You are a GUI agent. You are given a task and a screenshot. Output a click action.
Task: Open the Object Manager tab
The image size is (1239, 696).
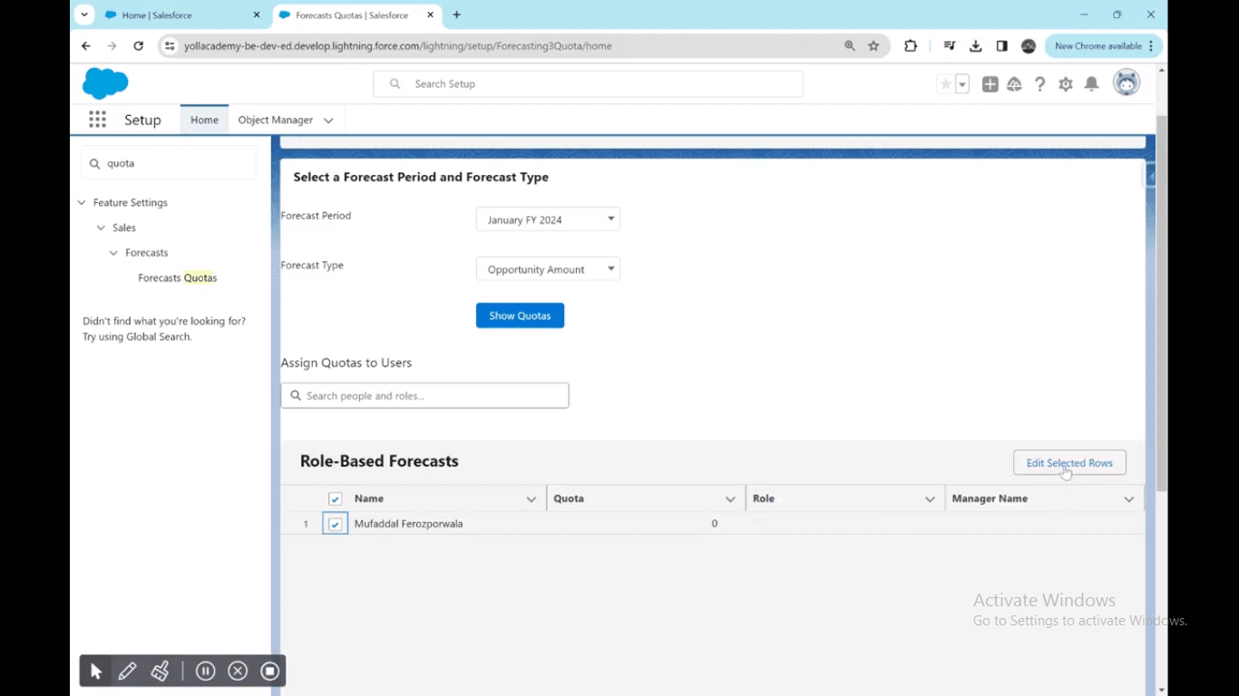click(x=276, y=120)
